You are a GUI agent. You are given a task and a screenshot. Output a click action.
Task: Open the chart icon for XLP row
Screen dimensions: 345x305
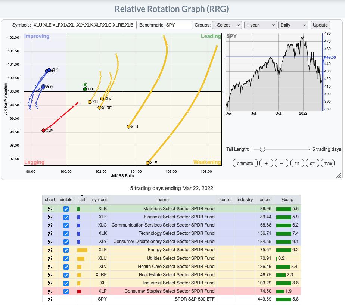50,291
